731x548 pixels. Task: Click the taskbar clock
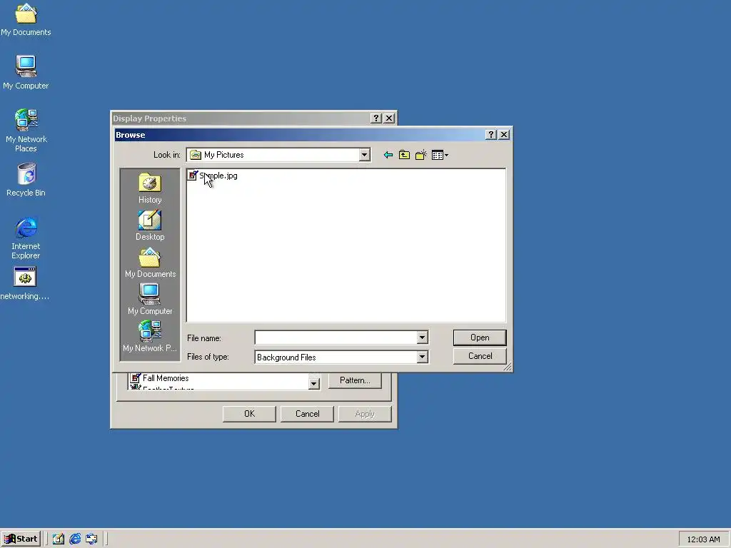click(x=703, y=539)
